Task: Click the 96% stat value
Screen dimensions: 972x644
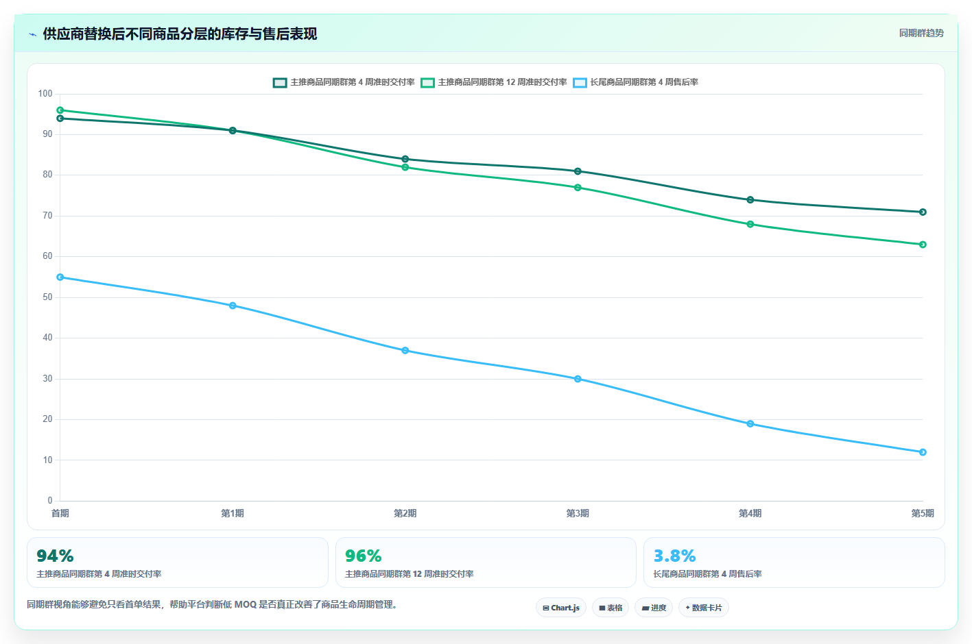Action: pyautogui.click(x=364, y=556)
